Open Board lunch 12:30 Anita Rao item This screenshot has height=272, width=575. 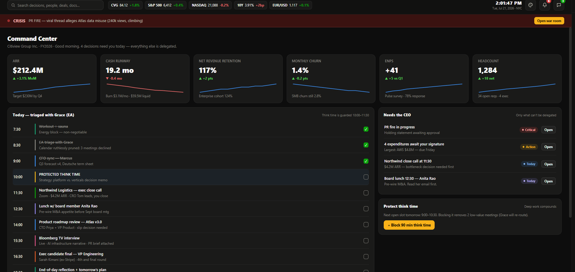(548, 181)
